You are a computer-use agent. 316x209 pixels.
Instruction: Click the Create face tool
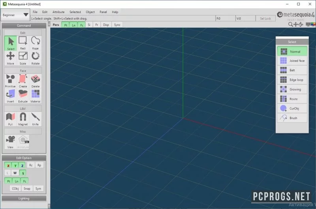(23, 81)
